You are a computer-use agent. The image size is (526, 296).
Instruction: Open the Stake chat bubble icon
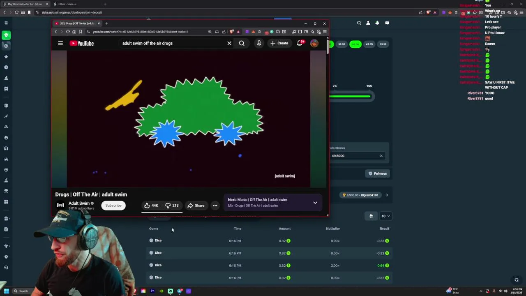coord(387,23)
